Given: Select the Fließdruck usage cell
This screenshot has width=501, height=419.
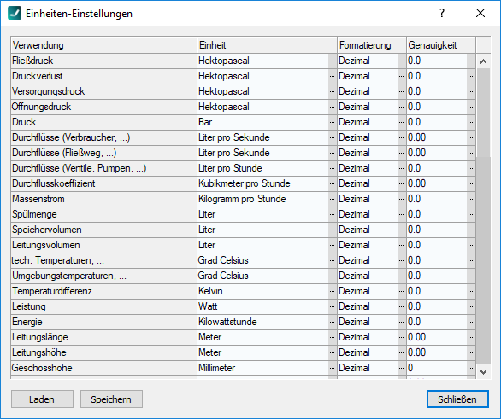Looking at the screenshot, I should [103, 61].
